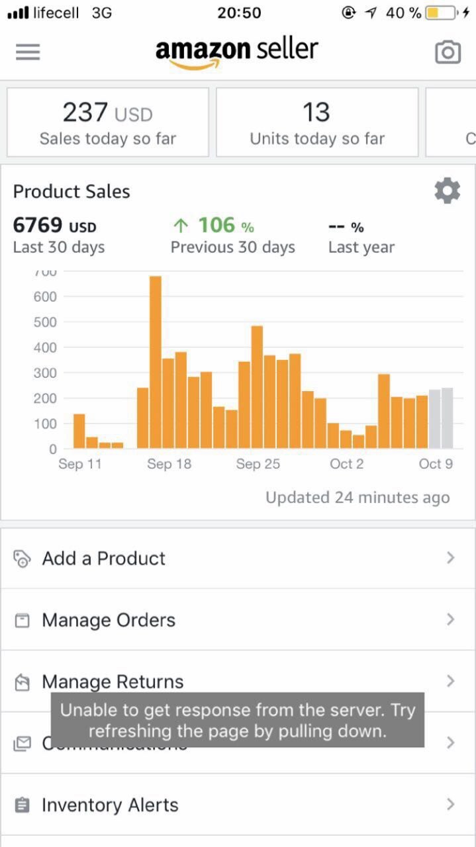
Task: Tap the Manage Orders box icon
Action: coord(23,621)
